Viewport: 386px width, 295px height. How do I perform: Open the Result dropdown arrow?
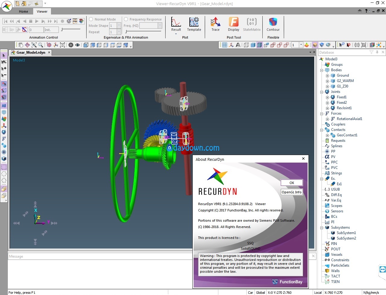[176, 34]
